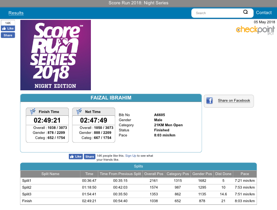This screenshot has height=210, width=277.
Task: Click Split3 time 01:54:41
Action: [89, 194]
